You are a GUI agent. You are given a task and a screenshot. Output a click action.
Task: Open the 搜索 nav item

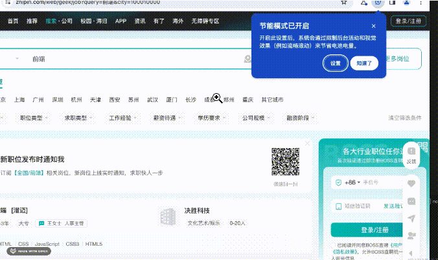coord(51,21)
